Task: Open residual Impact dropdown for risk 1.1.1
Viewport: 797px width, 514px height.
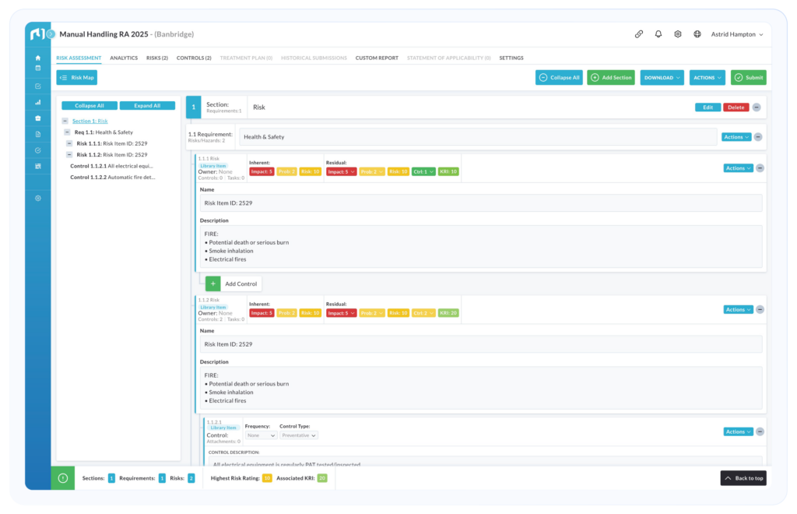Action: coord(341,172)
